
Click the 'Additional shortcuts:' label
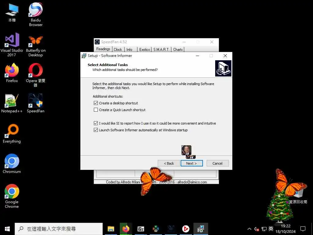tap(108, 96)
